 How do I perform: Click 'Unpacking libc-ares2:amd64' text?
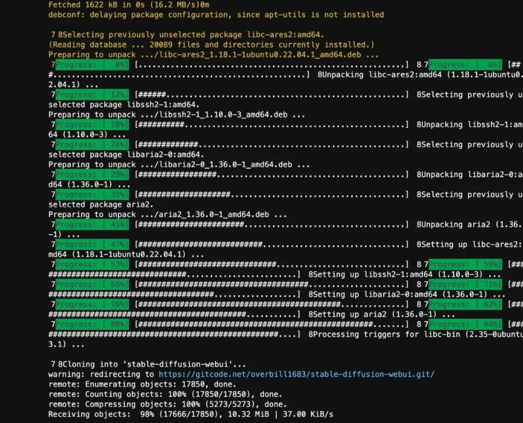382,75
